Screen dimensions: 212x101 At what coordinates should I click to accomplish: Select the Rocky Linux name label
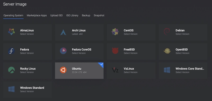(28, 69)
